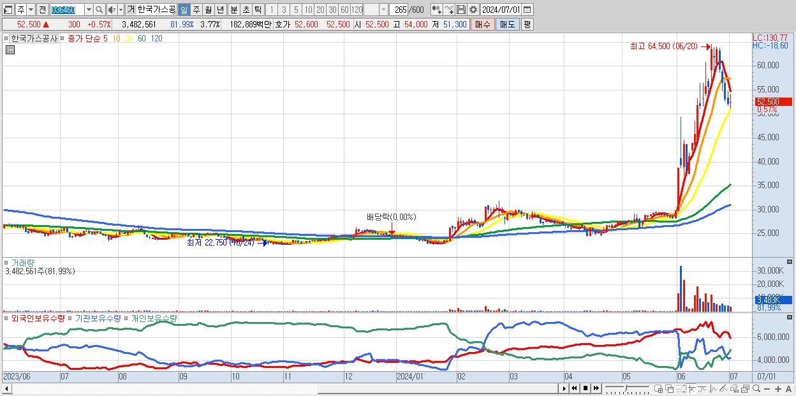Click the zigzag line indicator icon at bottom
The height and width of the screenshot is (396, 796).
[712, 389]
